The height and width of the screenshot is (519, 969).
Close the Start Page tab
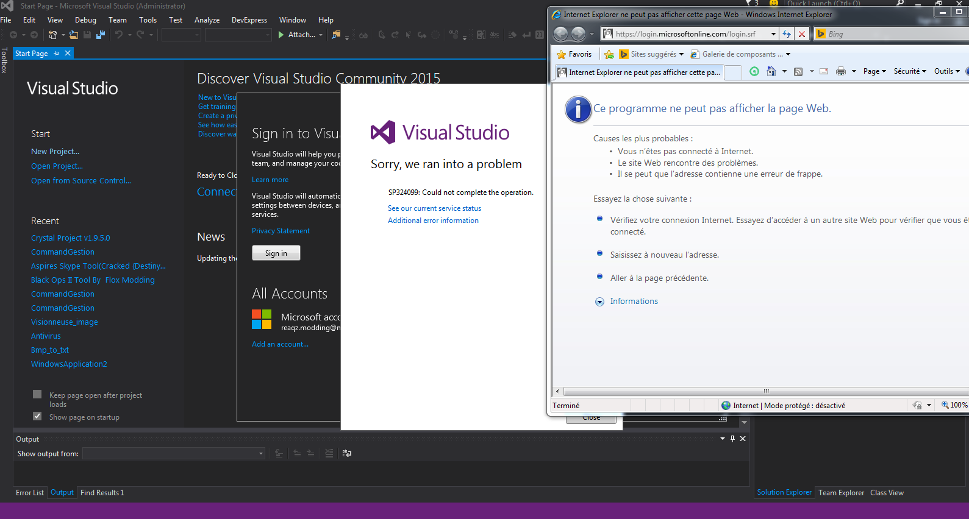pyautogui.click(x=68, y=54)
